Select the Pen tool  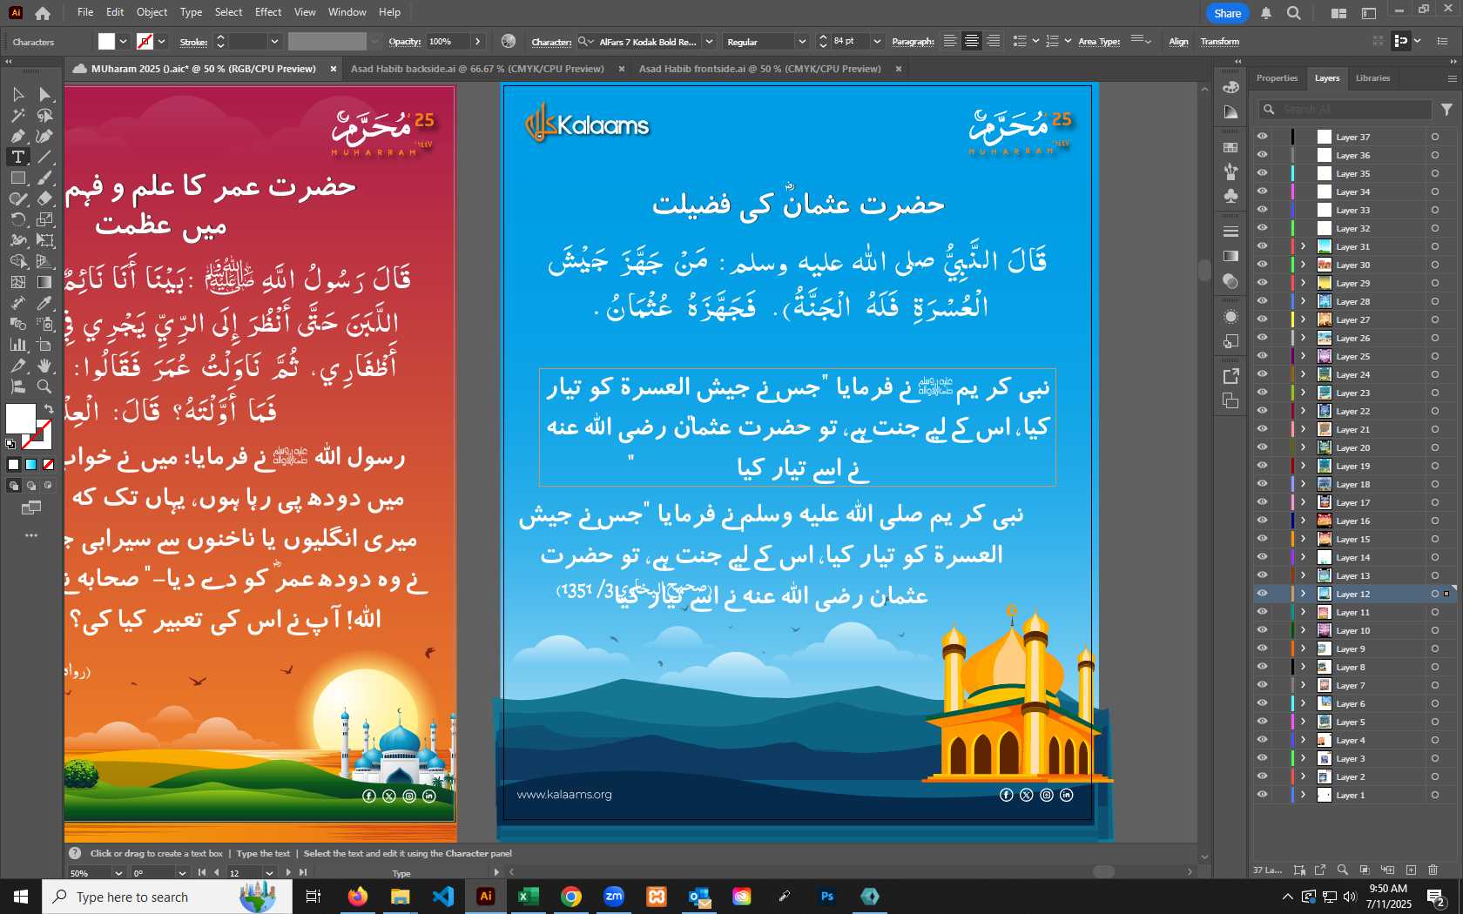click(17, 136)
